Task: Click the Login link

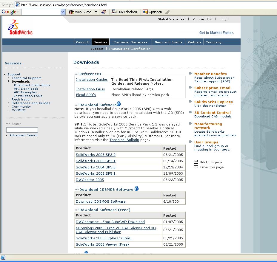Action: 225,19
